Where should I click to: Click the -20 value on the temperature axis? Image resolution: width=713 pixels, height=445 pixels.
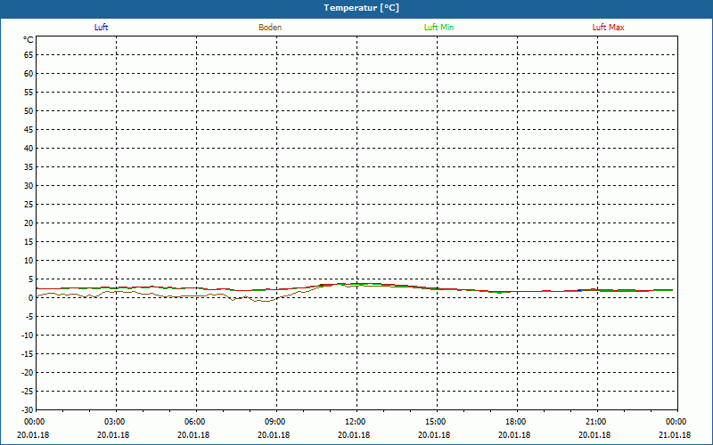[x=28, y=373]
